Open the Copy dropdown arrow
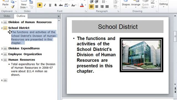This screenshot has height=100, width=177. pyautogui.click(x=16, y=2)
